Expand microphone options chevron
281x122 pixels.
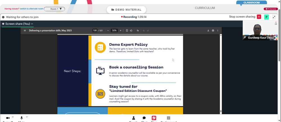click(x=27, y=117)
